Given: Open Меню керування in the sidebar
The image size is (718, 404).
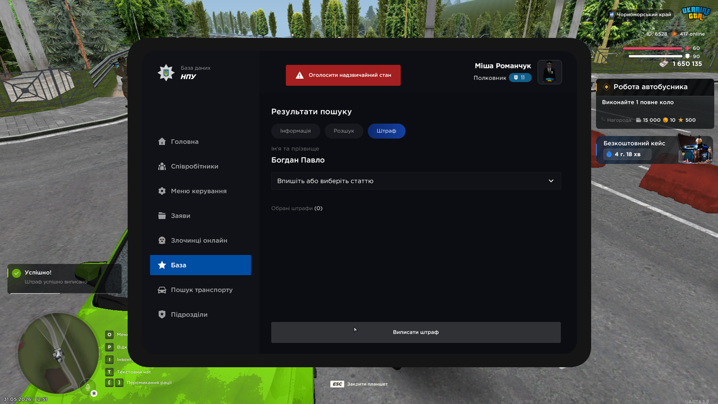Looking at the screenshot, I should tap(200, 191).
